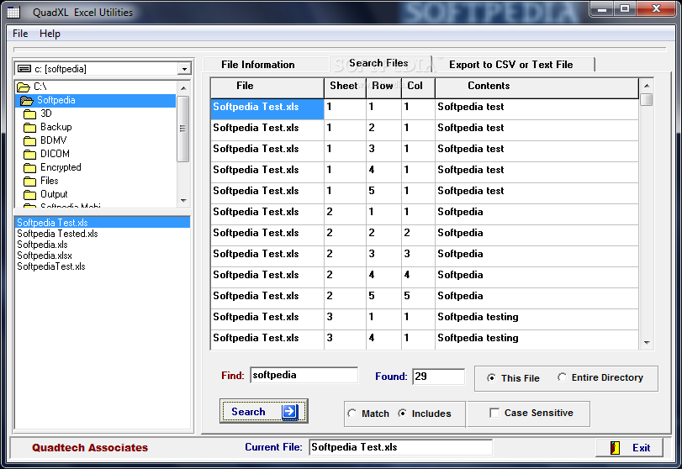The width and height of the screenshot is (682, 469).
Task: Select the Backup folder label in tree
Action: click(x=56, y=127)
